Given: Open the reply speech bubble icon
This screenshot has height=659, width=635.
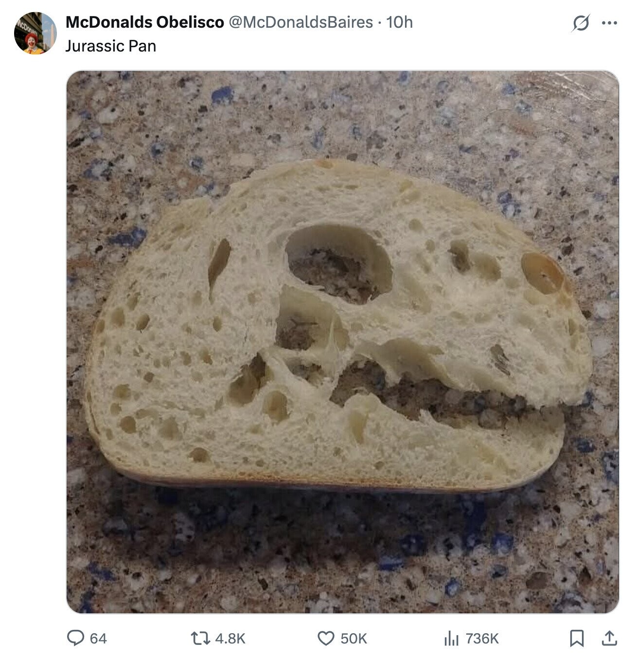Looking at the screenshot, I should [x=75, y=638].
